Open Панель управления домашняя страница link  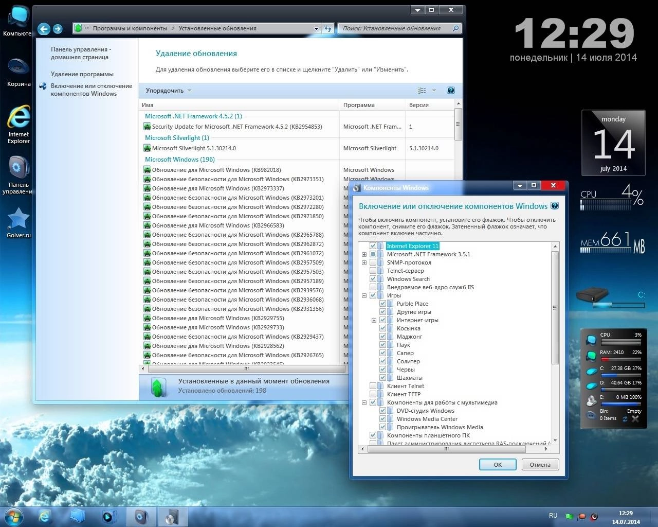coord(81,54)
